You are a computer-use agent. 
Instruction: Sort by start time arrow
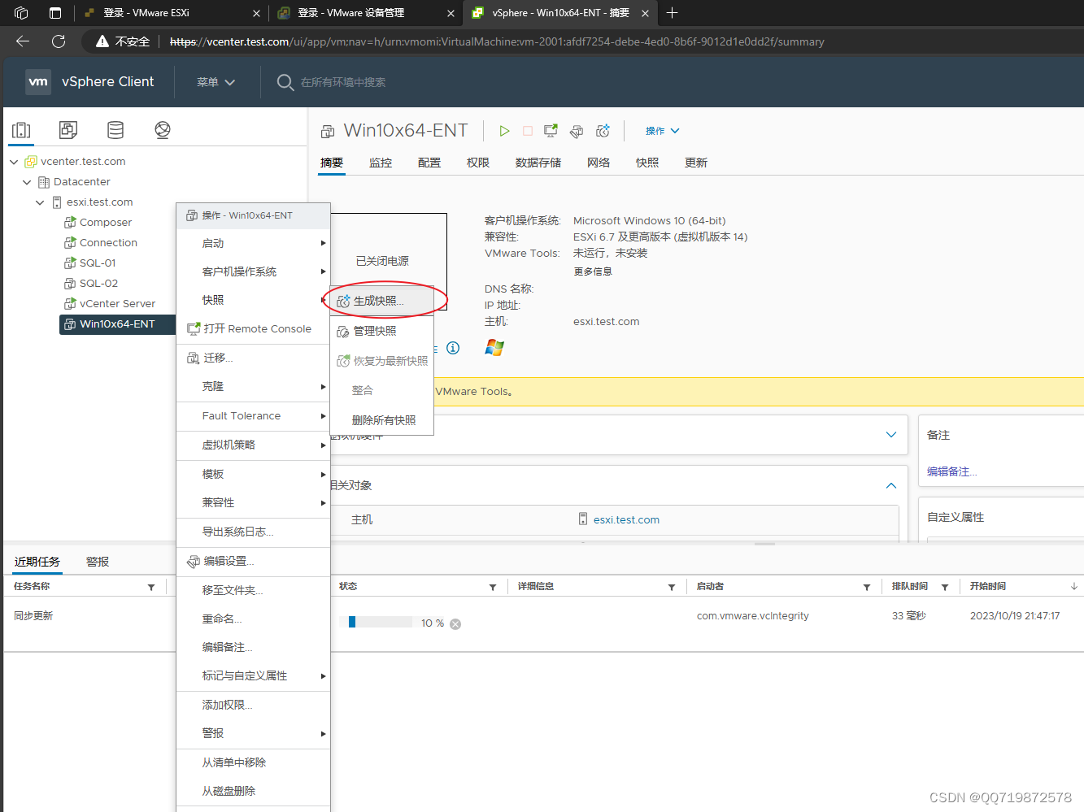[1074, 586]
